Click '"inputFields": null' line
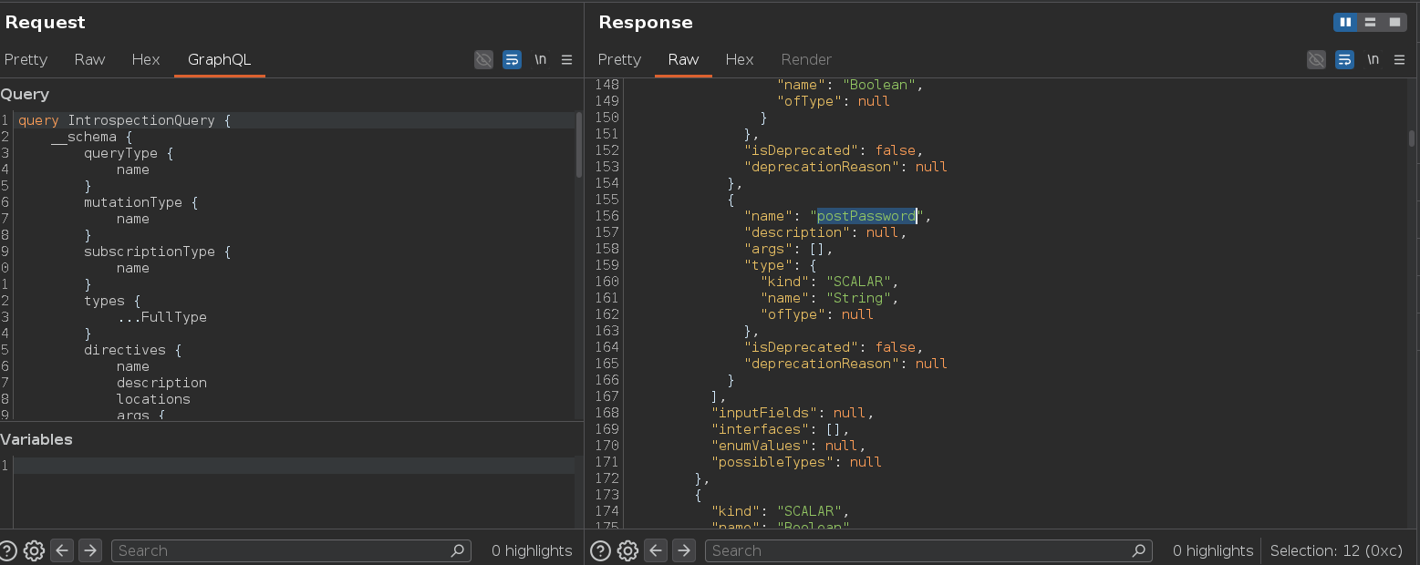Screen dimensions: 1420x565 click(793, 413)
